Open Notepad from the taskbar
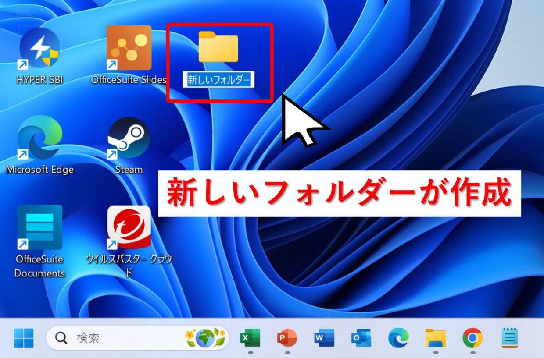The width and height of the screenshot is (544, 358). pos(510,338)
